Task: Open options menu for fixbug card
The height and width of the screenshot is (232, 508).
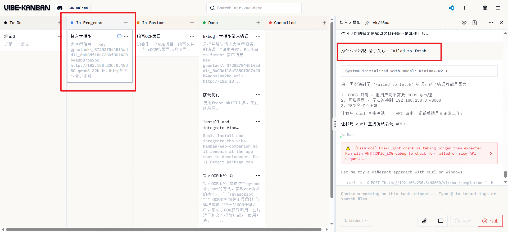Action: click(258, 36)
